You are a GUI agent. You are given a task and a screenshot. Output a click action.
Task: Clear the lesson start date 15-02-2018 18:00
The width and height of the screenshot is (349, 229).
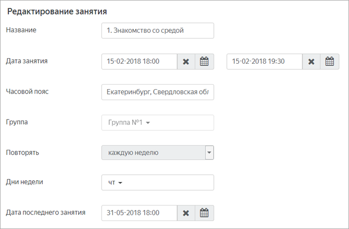click(186, 62)
